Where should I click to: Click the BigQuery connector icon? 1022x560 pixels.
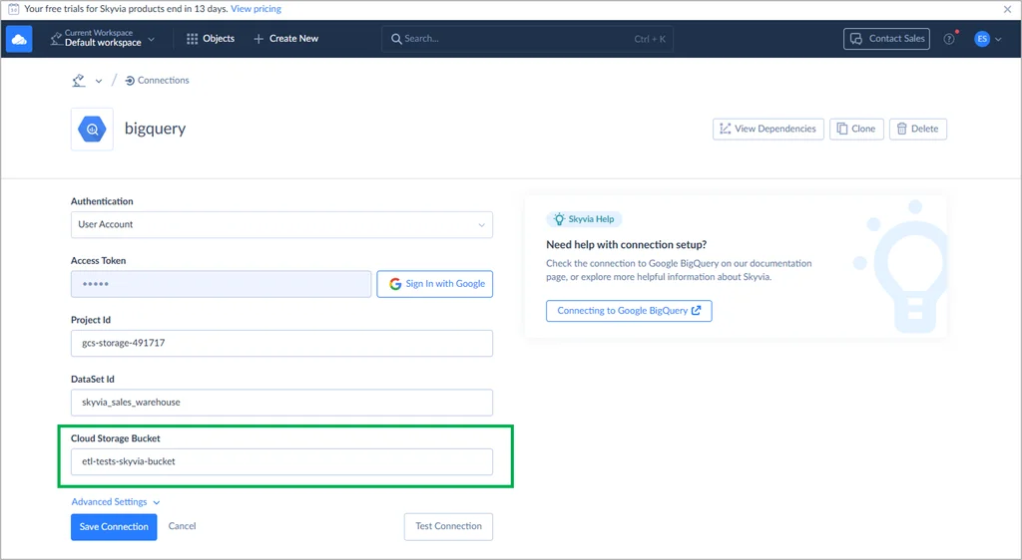[x=92, y=129]
